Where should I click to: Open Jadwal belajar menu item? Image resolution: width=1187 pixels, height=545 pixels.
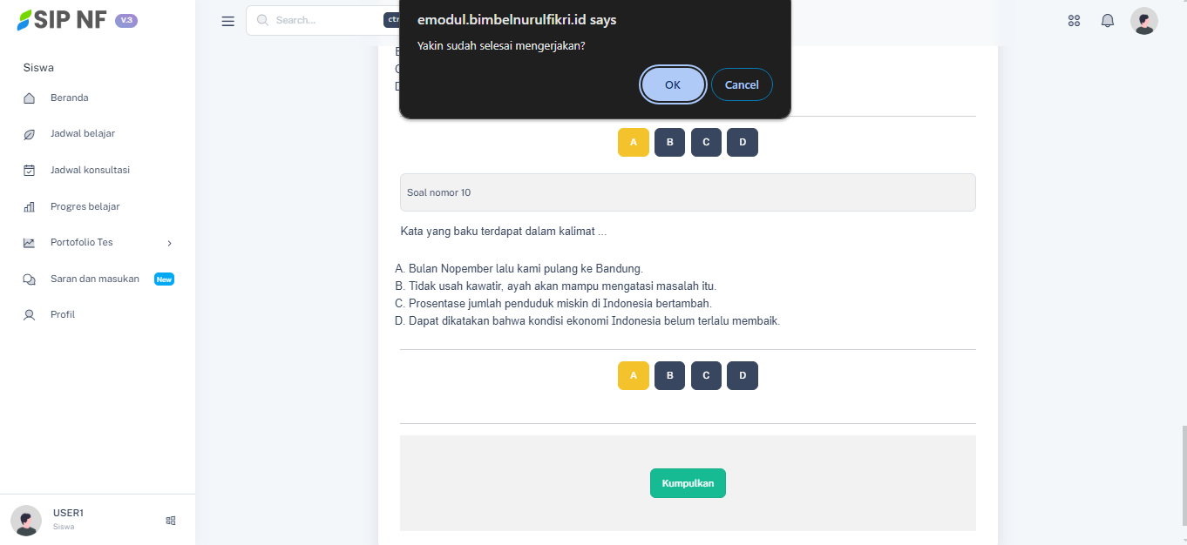click(83, 134)
